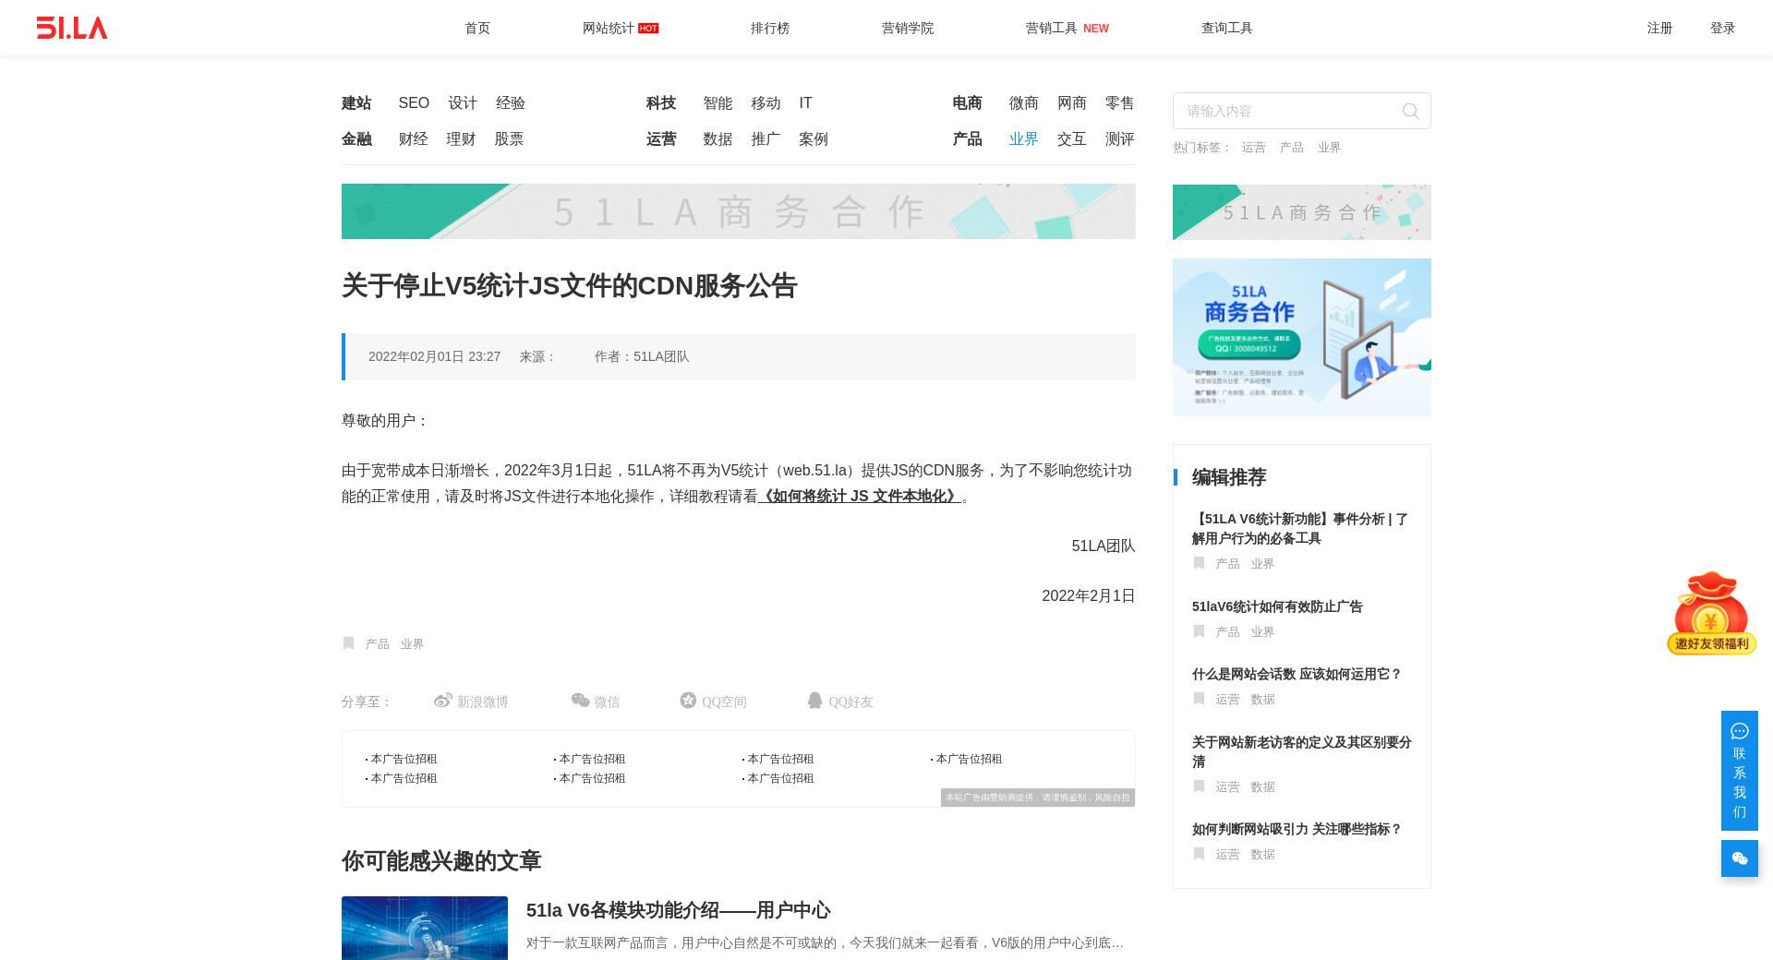1773x960 pixels.
Task: Open recommended article 51laV6统计如何有效防止广告
Action: (1277, 606)
